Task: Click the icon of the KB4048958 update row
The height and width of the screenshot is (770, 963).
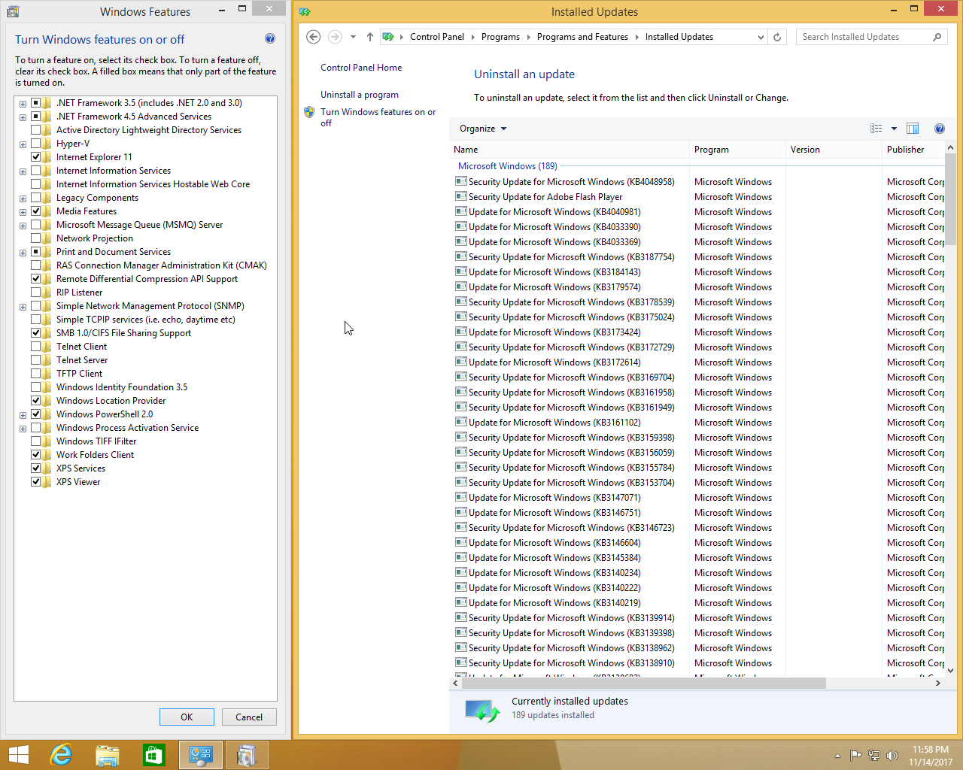Action: coord(460,181)
